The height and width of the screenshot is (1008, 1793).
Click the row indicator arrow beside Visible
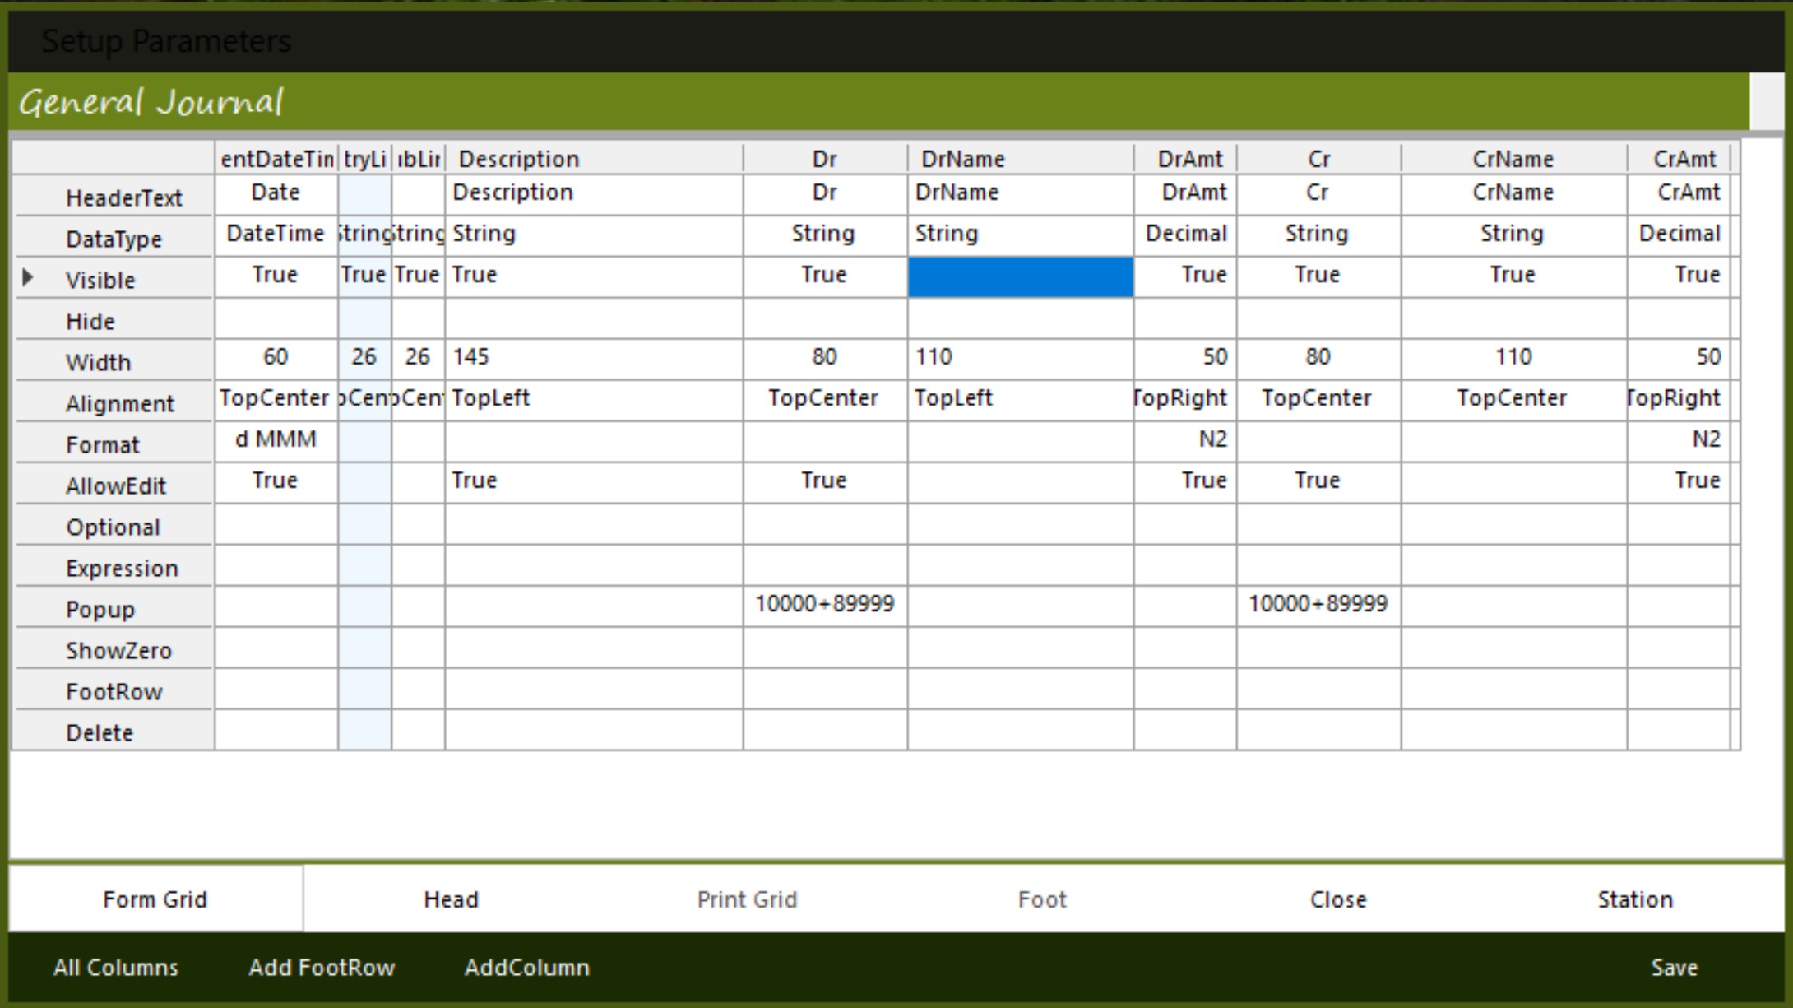28,277
